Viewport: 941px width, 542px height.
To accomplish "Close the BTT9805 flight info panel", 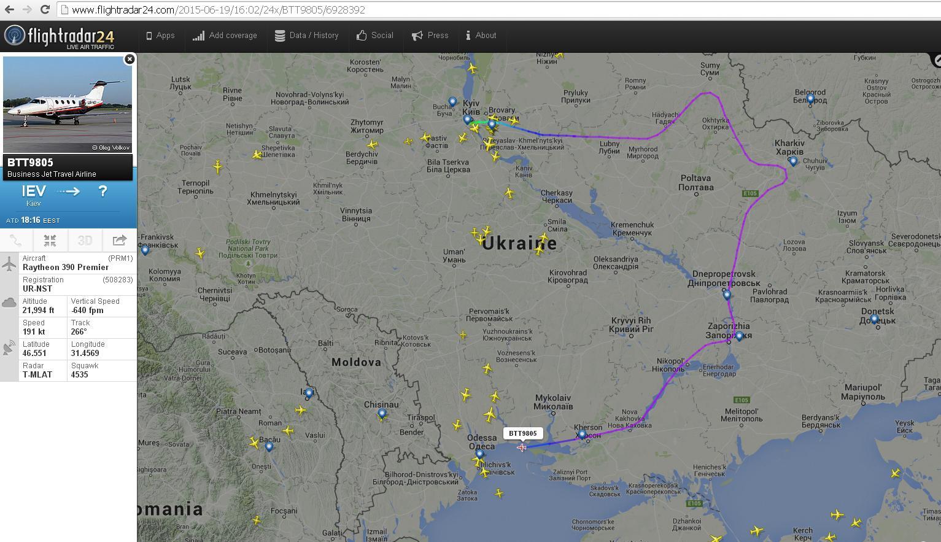I will 130,59.
